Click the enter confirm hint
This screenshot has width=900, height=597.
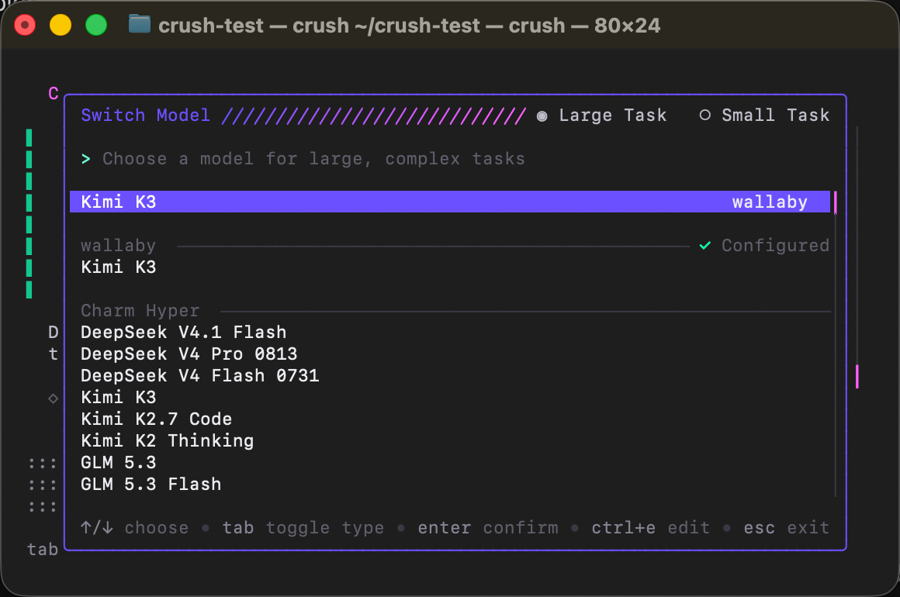click(x=488, y=527)
